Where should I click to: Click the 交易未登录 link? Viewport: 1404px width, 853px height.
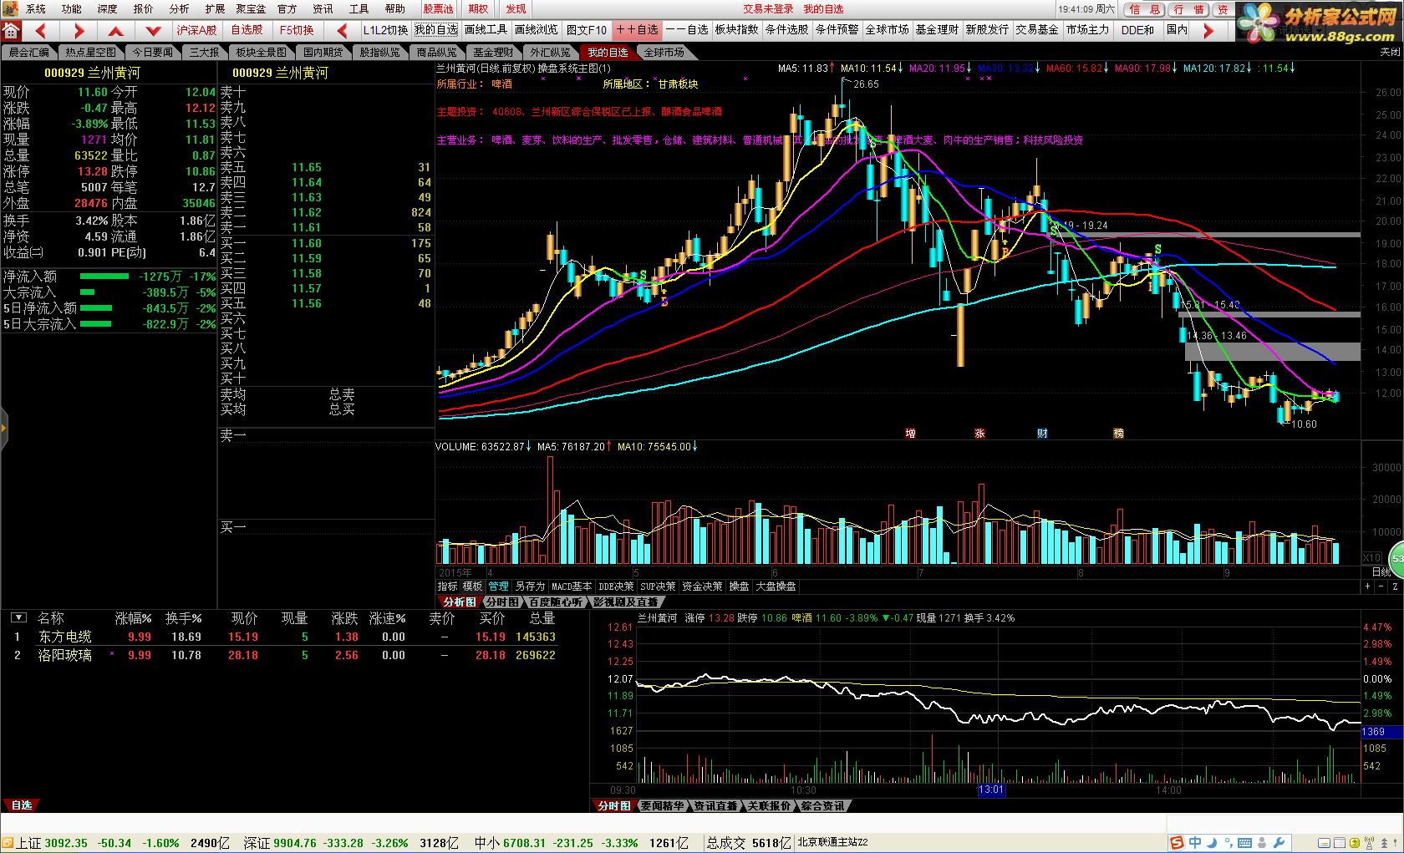pyautogui.click(x=768, y=9)
